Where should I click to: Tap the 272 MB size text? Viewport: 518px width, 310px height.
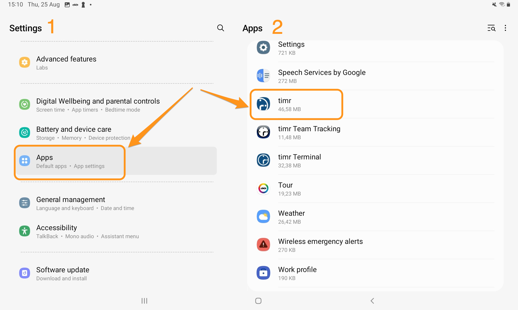pos(287,81)
